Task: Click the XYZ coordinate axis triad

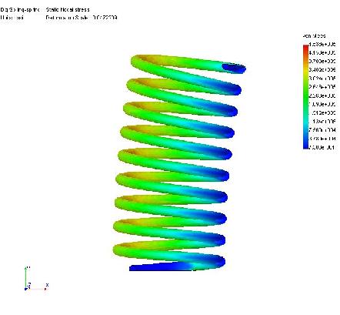Action: [x=36, y=279]
